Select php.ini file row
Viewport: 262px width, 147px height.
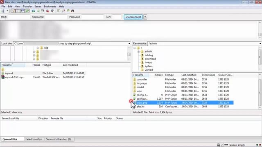[x=183, y=107]
